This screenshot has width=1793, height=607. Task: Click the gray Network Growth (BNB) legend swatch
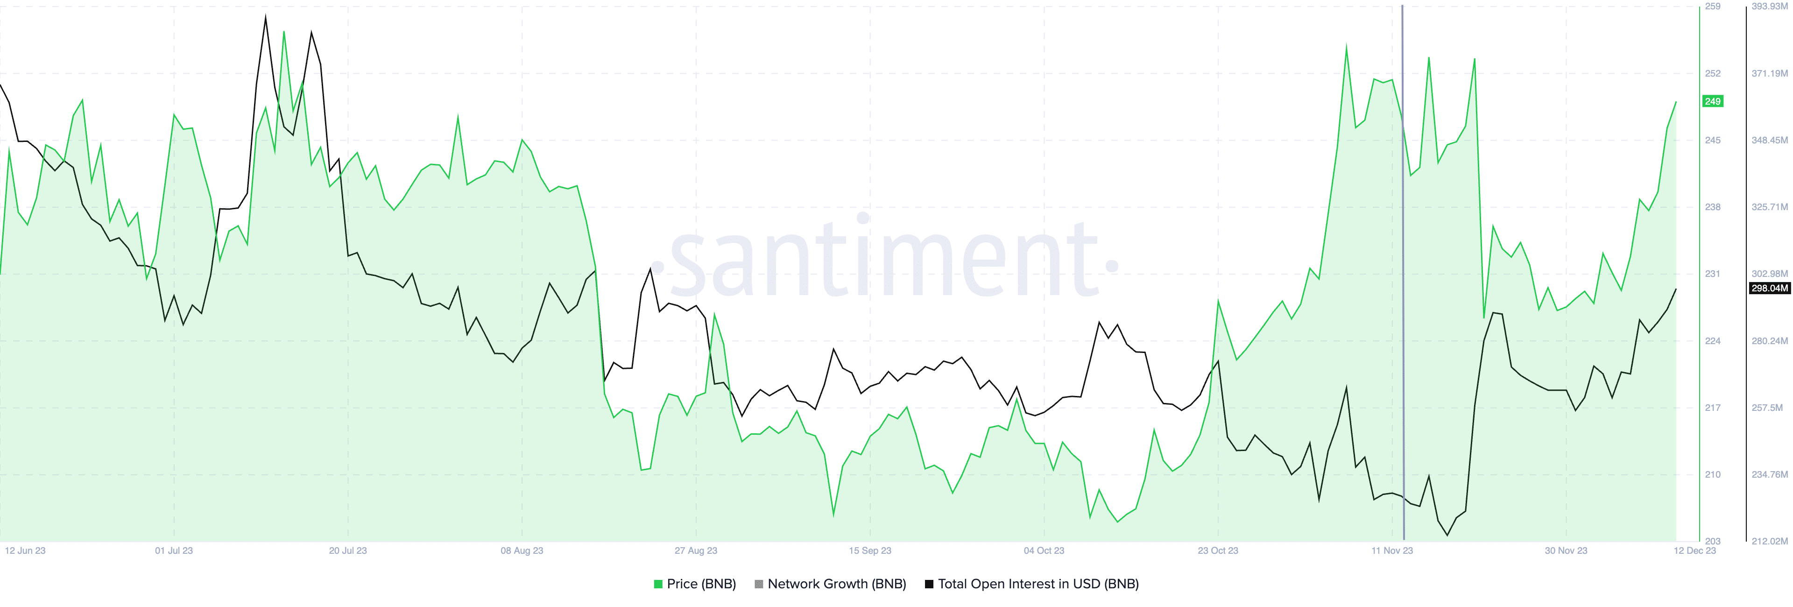coord(759,584)
